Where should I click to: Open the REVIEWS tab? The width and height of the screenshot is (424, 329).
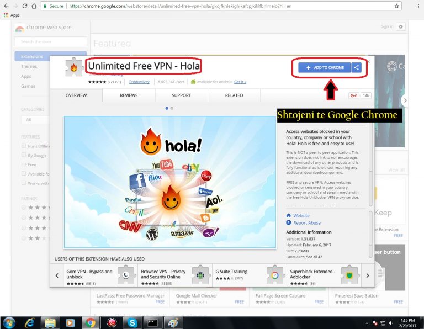129,95
